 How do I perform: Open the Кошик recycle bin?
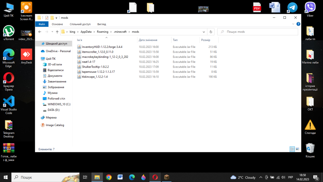click(x=310, y=150)
